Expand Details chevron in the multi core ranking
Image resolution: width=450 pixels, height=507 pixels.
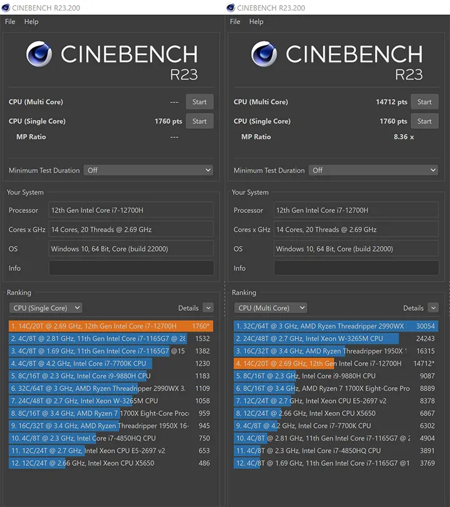432,308
